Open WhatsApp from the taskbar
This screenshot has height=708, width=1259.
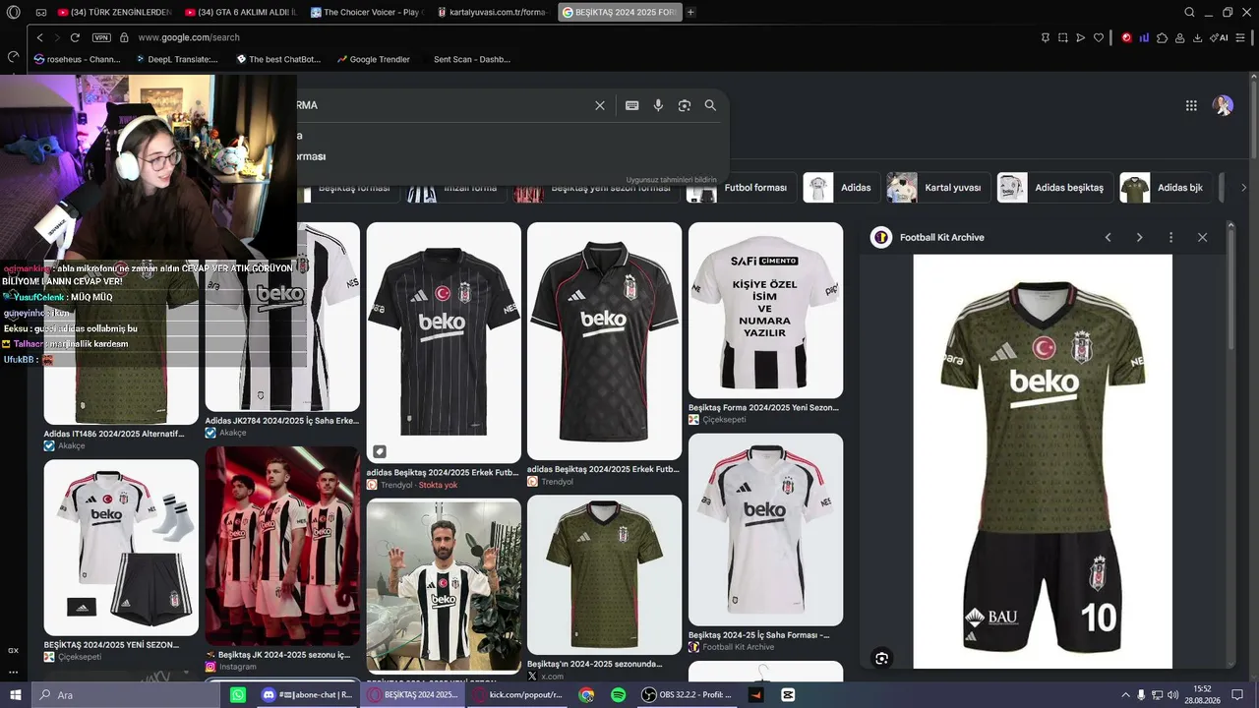(238, 695)
